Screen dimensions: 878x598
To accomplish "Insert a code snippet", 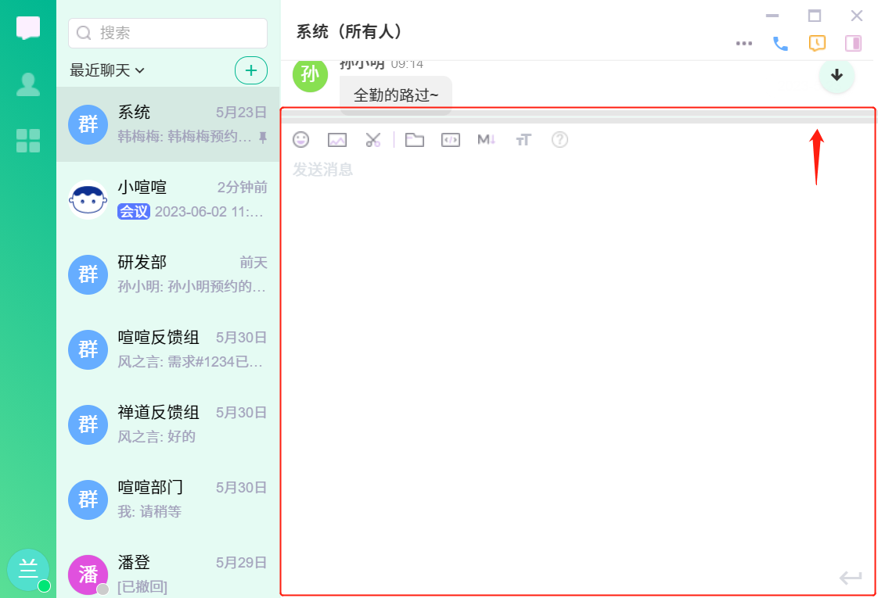I will (x=451, y=140).
